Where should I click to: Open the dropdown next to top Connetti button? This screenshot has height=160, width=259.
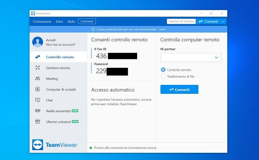point(223,22)
